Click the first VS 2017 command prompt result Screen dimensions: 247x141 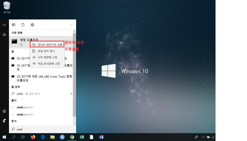(x=42, y=58)
